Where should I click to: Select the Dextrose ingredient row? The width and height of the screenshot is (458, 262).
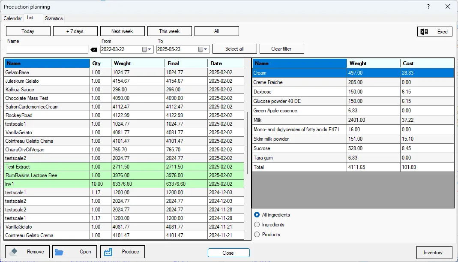point(353,92)
